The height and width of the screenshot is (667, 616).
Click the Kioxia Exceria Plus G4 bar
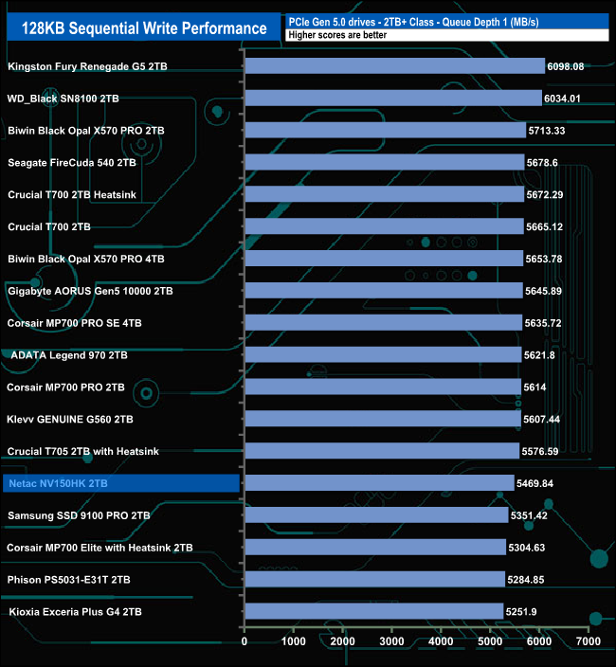pyautogui.click(x=374, y=611)
